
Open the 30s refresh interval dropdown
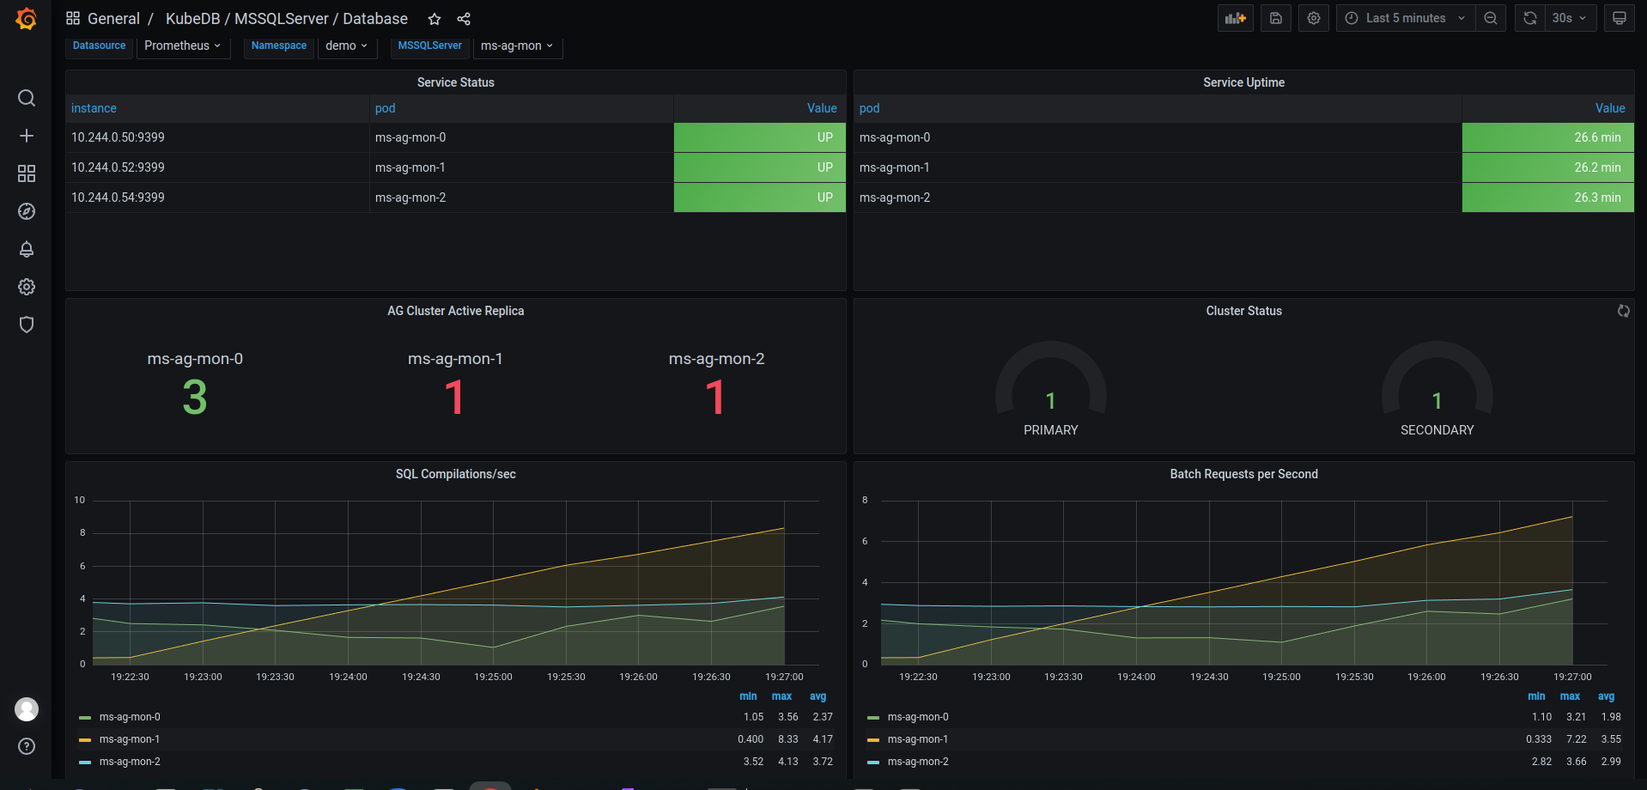(x=1571, y=18)
